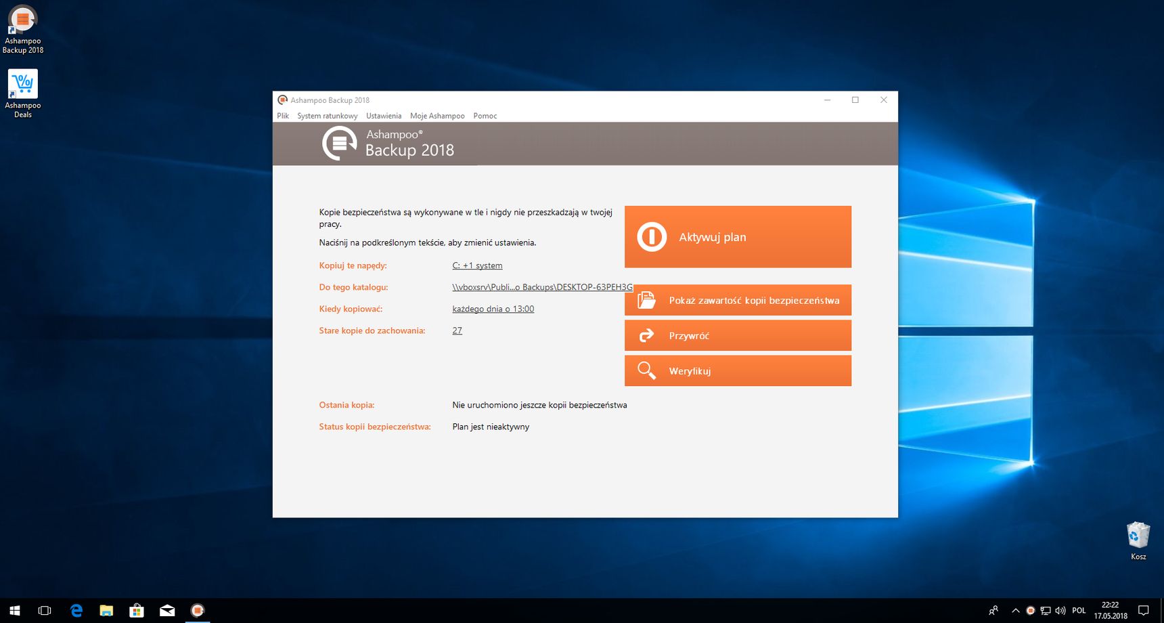The height and width of the screenshot is (623, 1164).
Task: Click the power icon on Aktywuj plan
Action: tap(652, 237)
